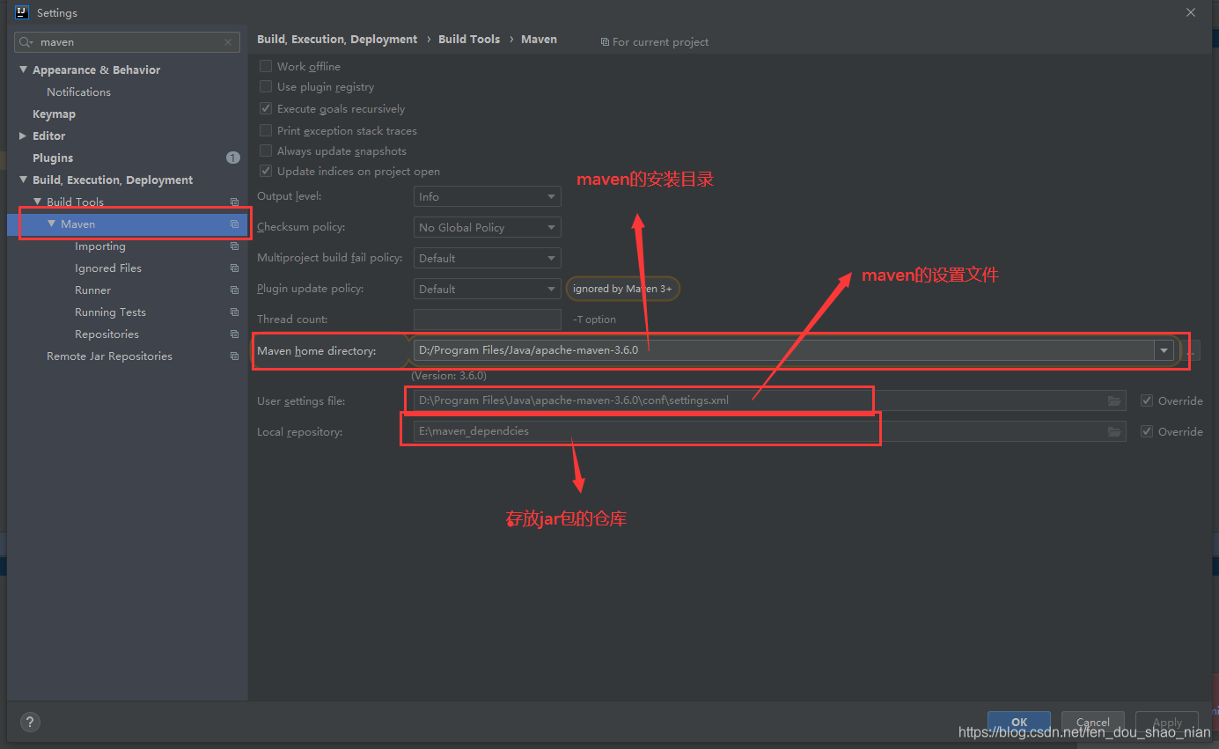1219x749 pixels.
Task: Toggle Override for User settings file
Action: (1147, 400)
